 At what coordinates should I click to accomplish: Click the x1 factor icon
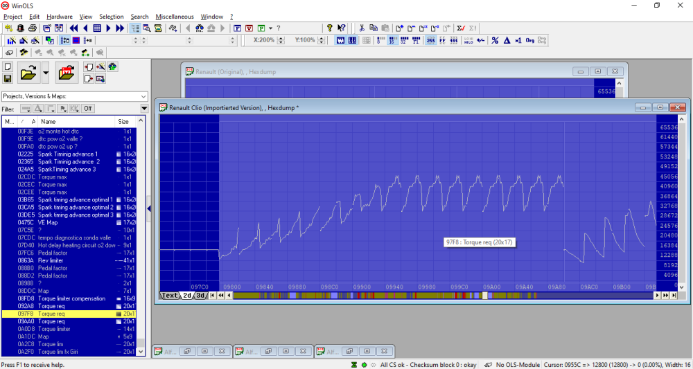(518, 40)
